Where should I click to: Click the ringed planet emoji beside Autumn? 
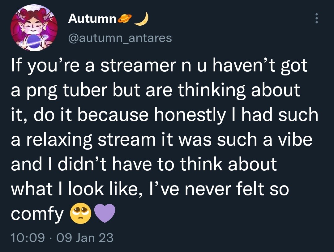click(124, 19)
